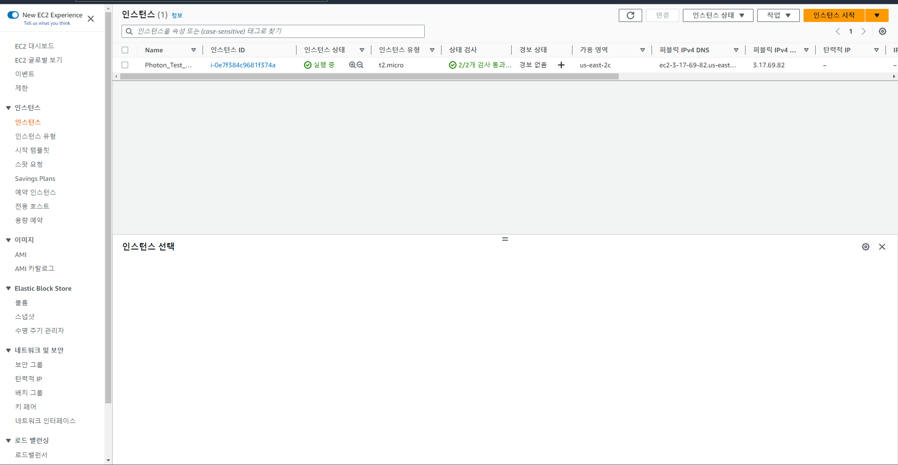Open the 인스턴스 시작 split arrow dropdown
This screenshot has height=465, width=898.
[876, 15]
